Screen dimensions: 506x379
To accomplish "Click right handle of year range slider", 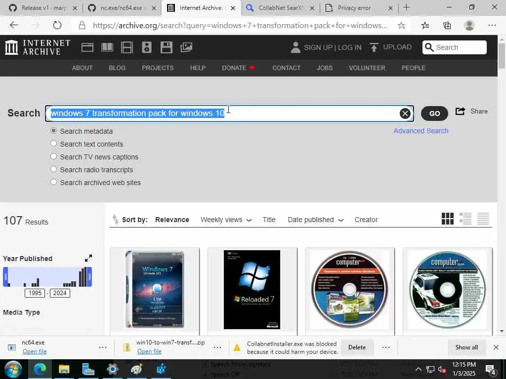I will tap(89, 277).
